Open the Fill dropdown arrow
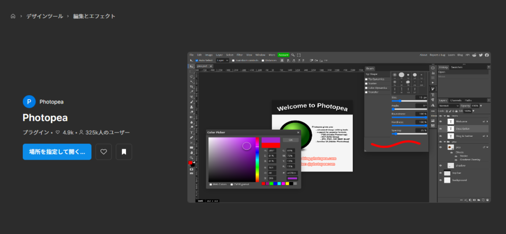The height and width of the screenshot is (234, 506). click(x=473, y=111)
